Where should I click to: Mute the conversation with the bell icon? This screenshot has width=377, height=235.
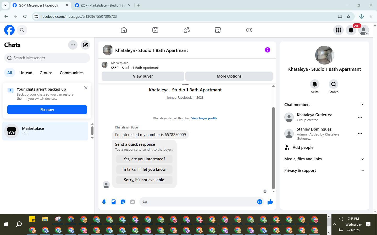[315, 84]
